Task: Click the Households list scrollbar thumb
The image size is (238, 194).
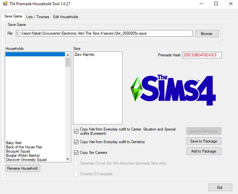Action: tap(68, 62)
